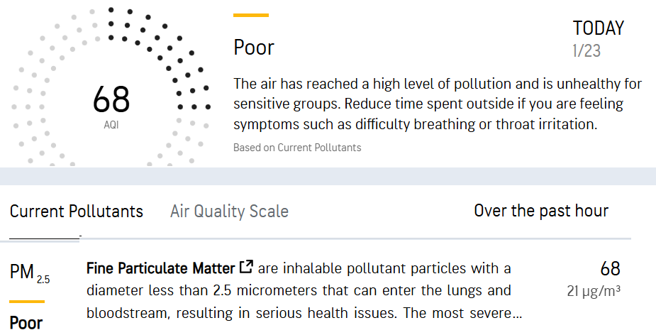Switch to the Air Quality Scale tab
The width and height of the screenshot is (656, 335).
click(x=229, y=211)
